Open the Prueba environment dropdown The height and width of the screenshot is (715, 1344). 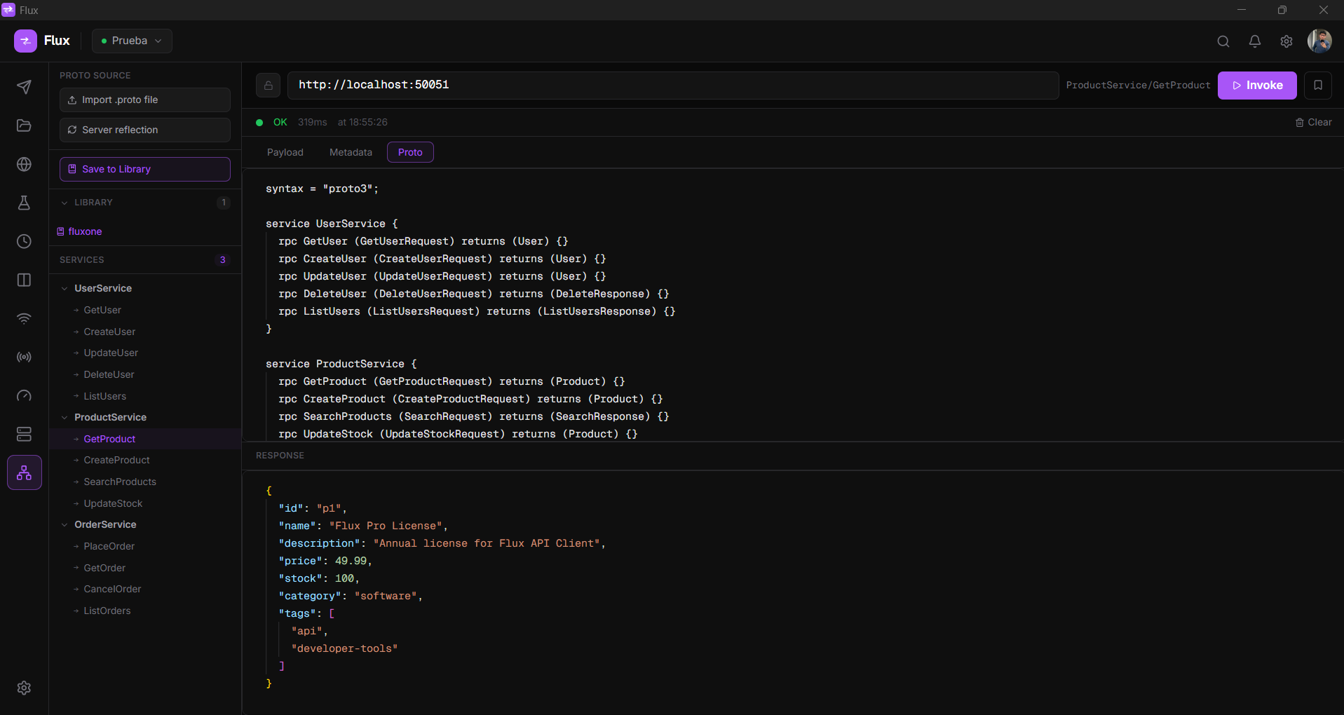(x=132, y=41)
